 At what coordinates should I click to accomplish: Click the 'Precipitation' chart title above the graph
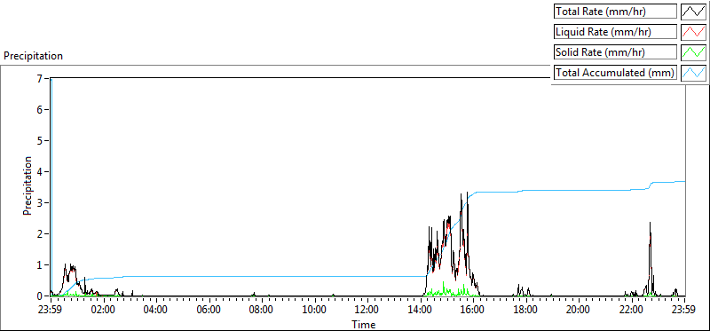pyautogui.click(x=34, y=56)
